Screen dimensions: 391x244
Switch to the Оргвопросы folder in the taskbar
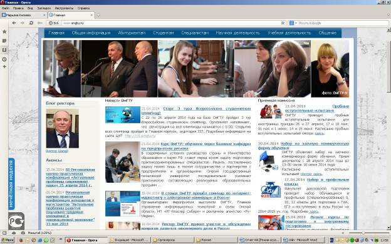coord(172,240)
